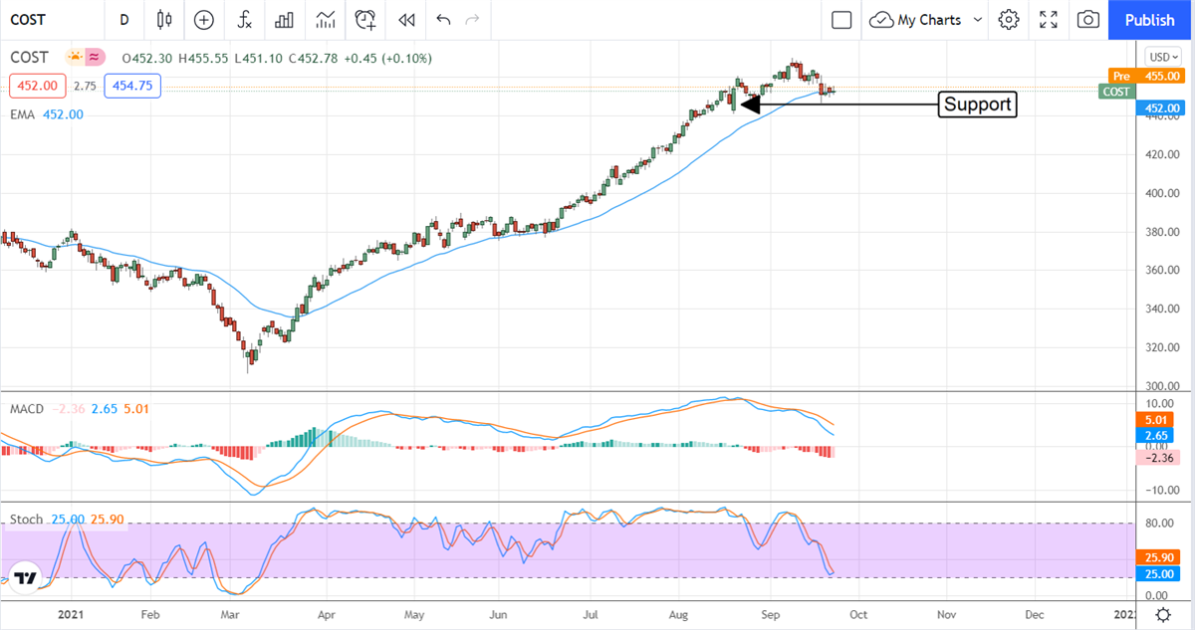This screenshot has height=630, width=1195.
Task: Open the USD currency dropdown
Action: (x=1162, y=57)
